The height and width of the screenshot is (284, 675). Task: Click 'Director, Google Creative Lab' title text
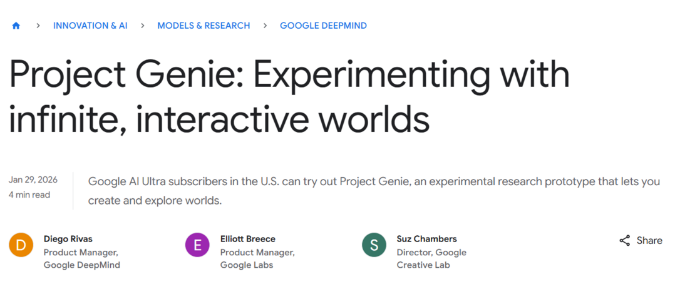coord(431,258)
